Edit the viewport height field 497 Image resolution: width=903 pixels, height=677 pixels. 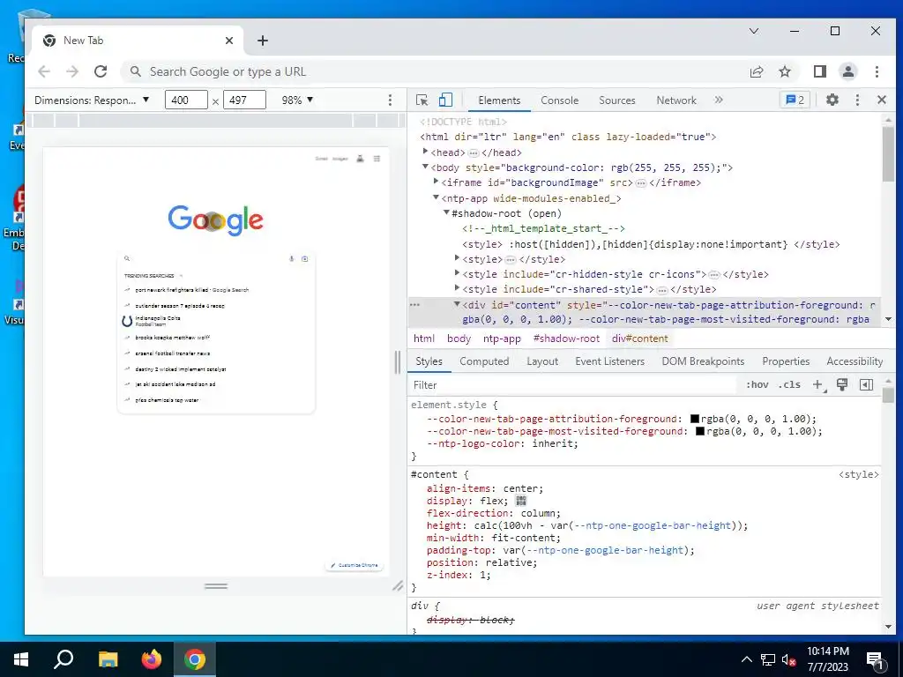point(245,100)
